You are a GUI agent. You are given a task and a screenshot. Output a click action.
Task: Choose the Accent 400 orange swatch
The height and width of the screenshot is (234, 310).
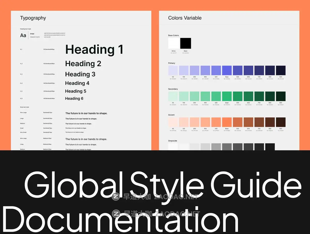coord(216,122)
